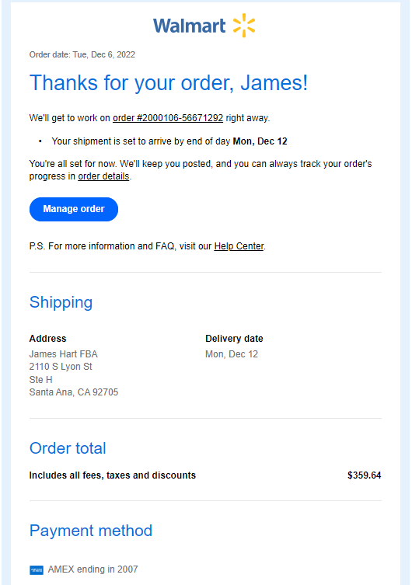Click the 2110 S Lyon St line

(x=61, y=367)
